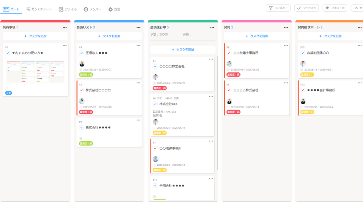Click assignee avatar on 〇〇法律事務所 card
This screenshot has height=204, width=363.
pyautogui.click(x=155, y=159)
